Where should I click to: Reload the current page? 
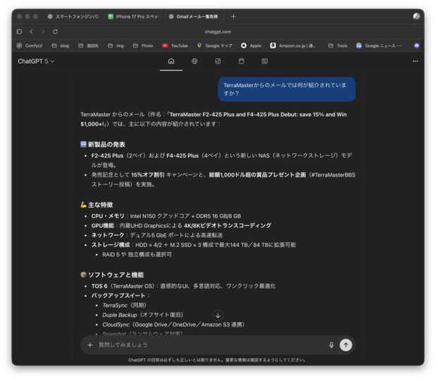[56, 32]
